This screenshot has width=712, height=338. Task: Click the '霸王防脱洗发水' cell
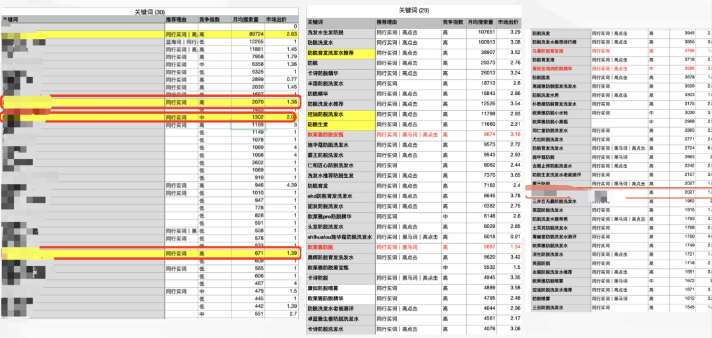tap(341, 155)
